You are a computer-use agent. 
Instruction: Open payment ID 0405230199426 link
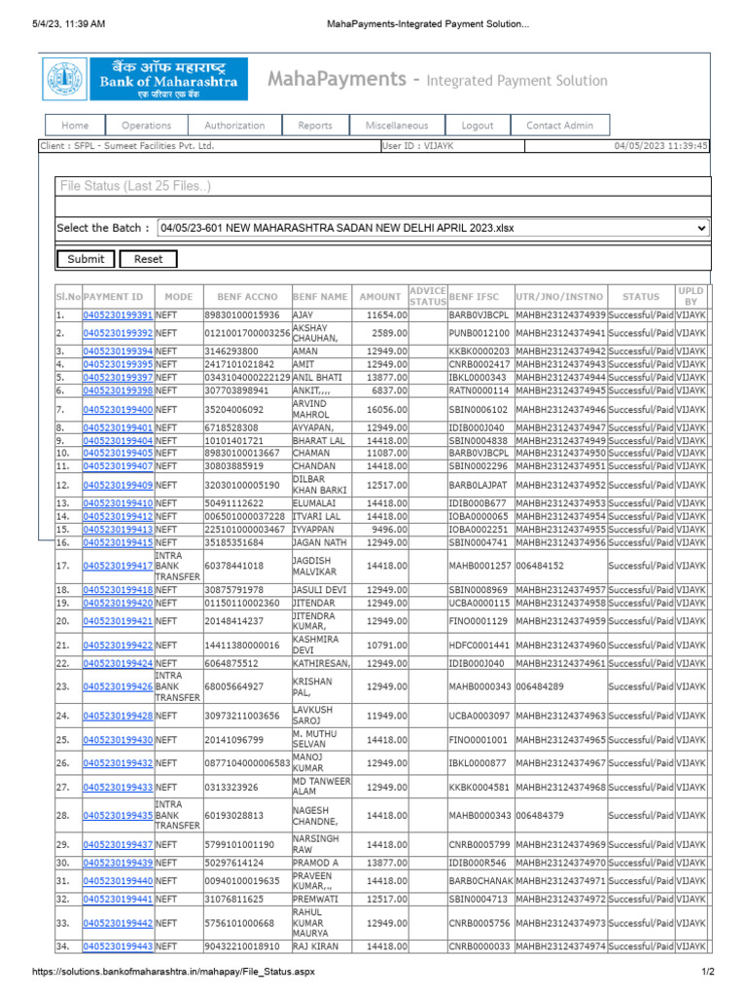coord(118,686)
